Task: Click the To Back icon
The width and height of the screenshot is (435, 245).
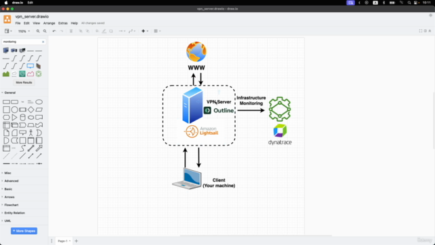Action: click(x=88, y=31)
